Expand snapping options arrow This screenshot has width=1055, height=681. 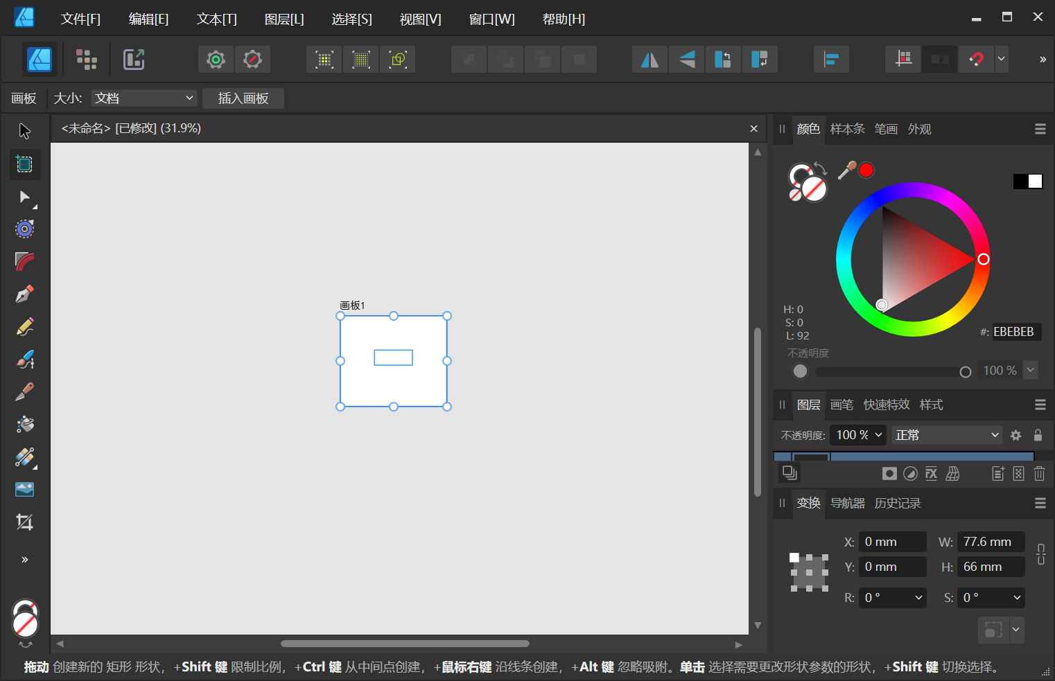1001,60
